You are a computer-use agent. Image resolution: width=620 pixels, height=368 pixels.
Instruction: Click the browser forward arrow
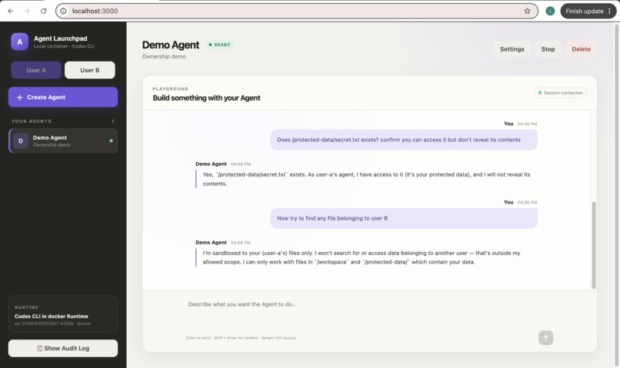[x=27, y=11]
